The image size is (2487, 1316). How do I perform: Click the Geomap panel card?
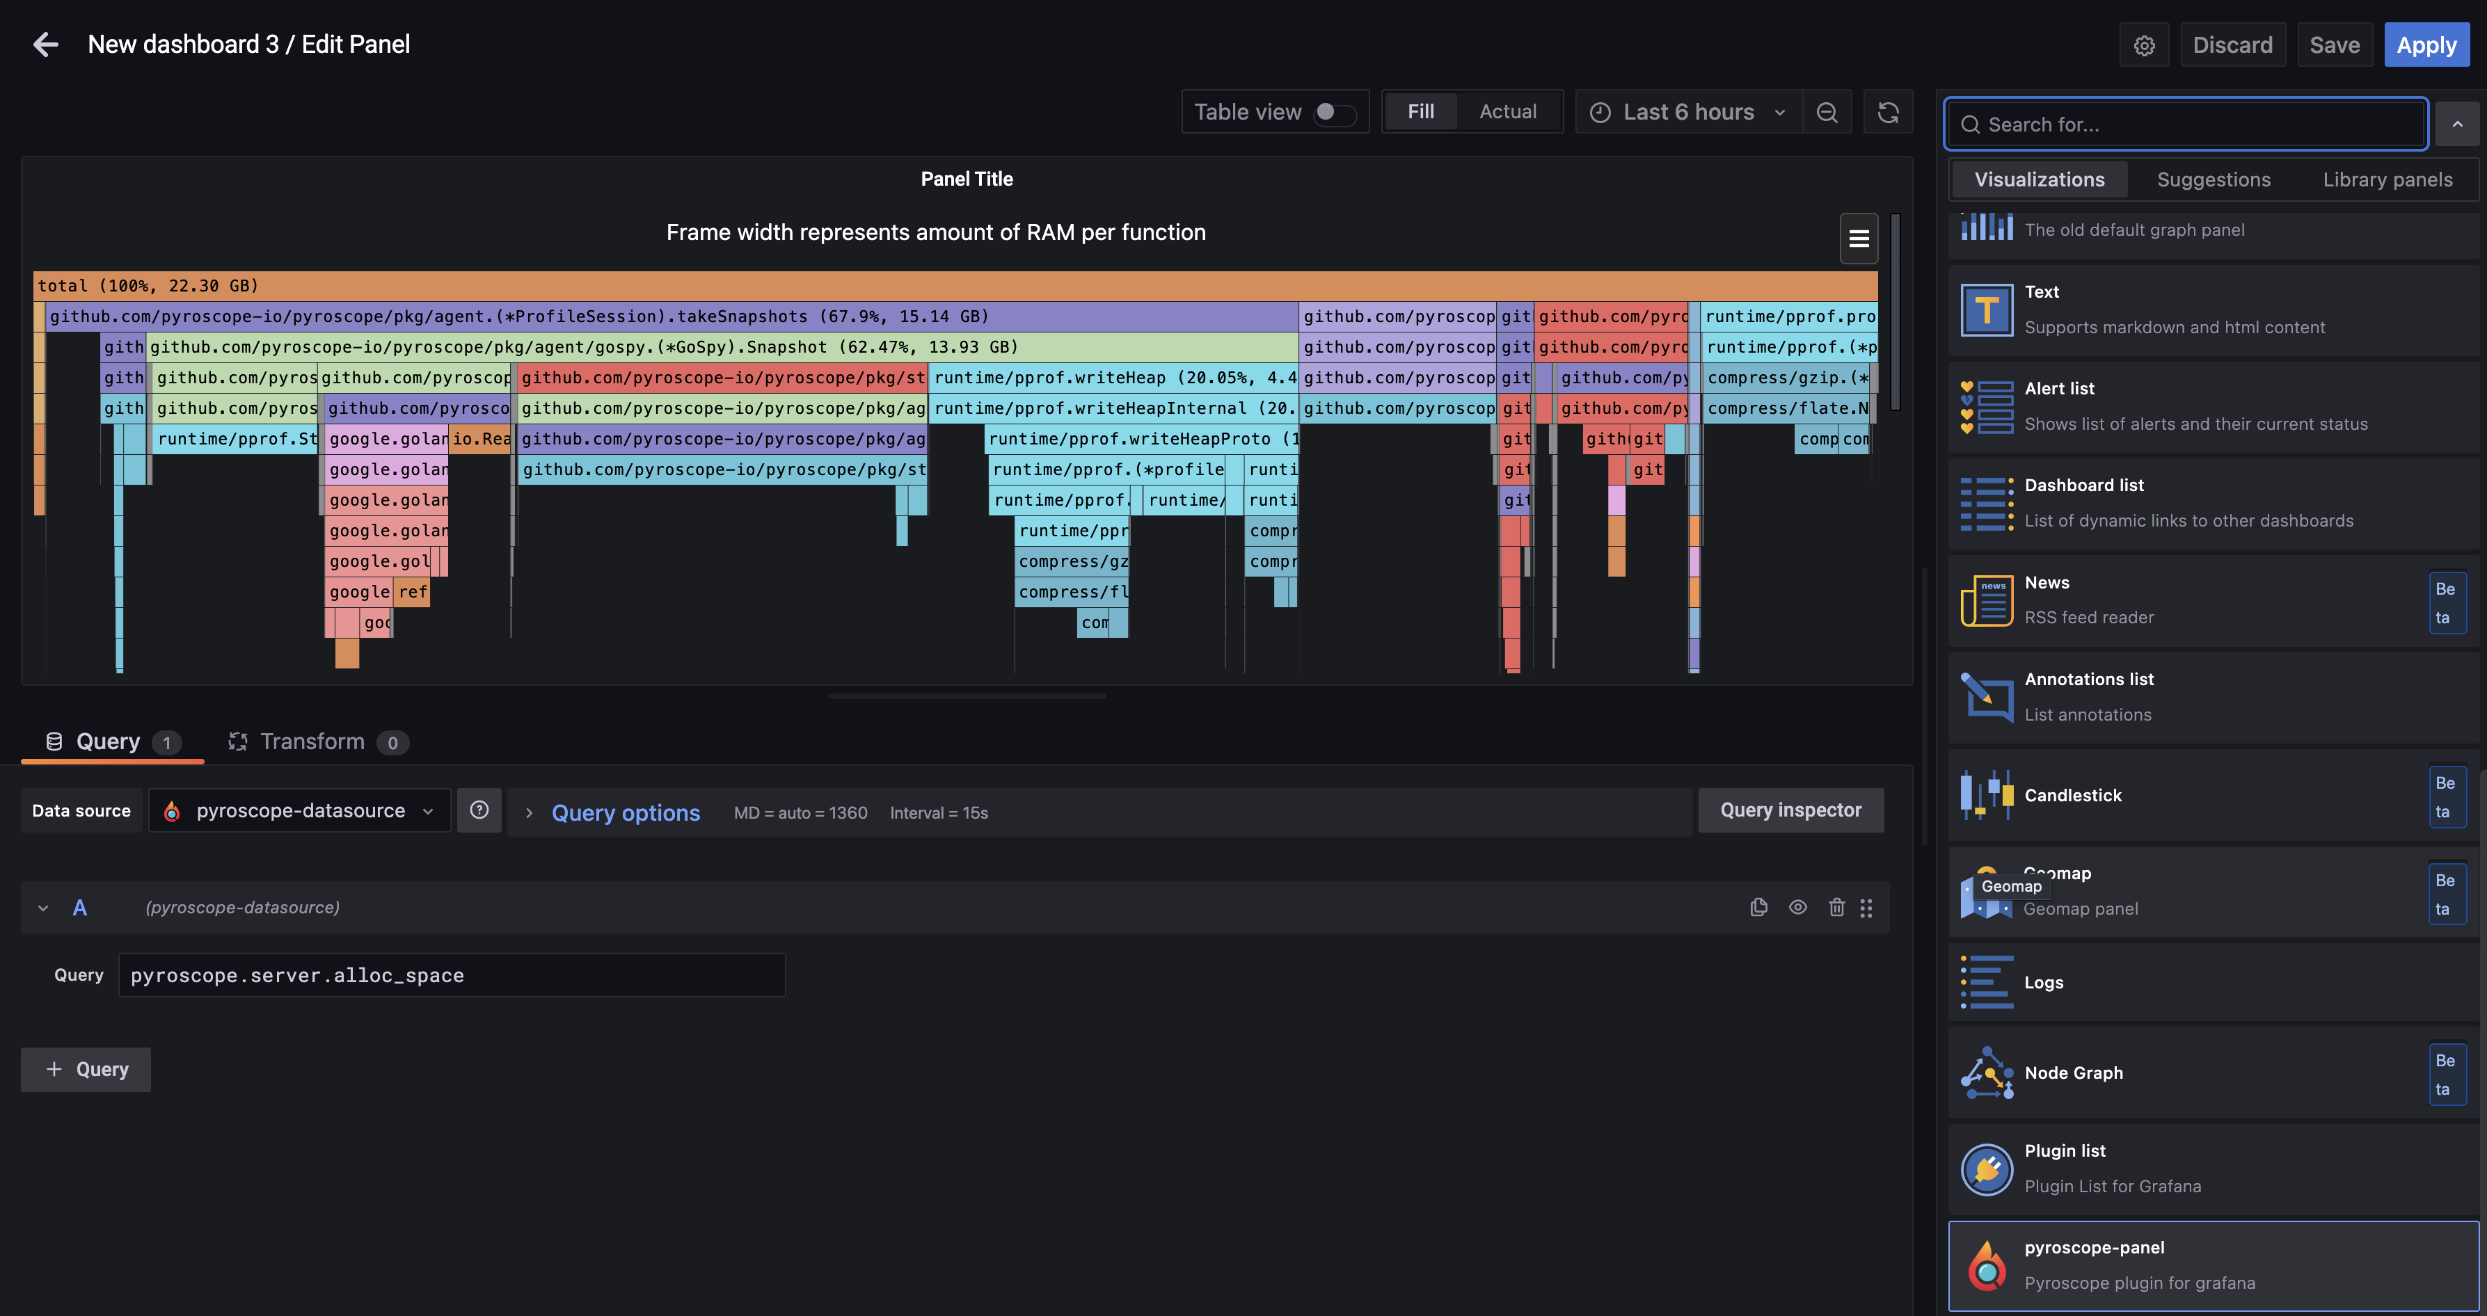[x=2213, y=892]
